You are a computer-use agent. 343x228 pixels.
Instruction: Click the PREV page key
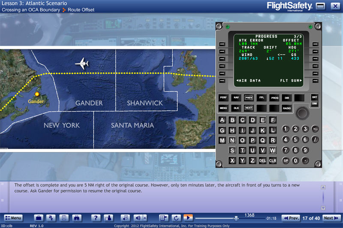[x=249, y=98]
